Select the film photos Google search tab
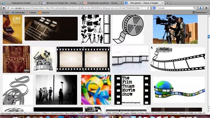210x118 pixels. [x=144, y=3]
